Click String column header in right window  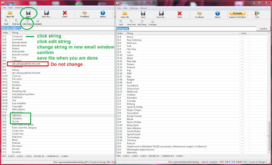183,33
